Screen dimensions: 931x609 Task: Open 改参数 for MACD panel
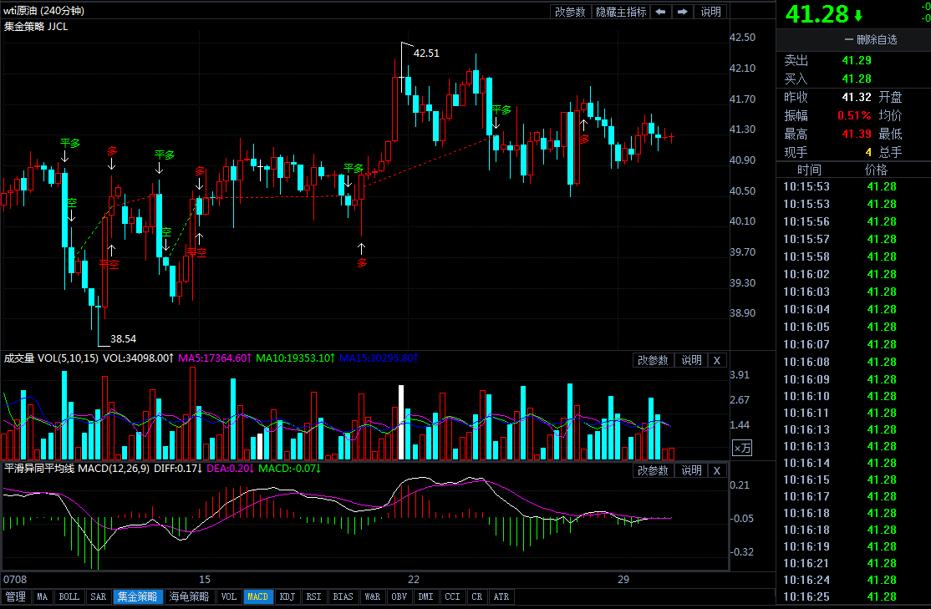[x=653, y=470]
